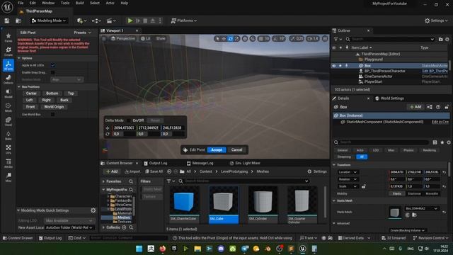Image resolution: width=453 pixels, height=255 pixels.
Task: Toggle visibility eye for Box actor
Action: 334,66
